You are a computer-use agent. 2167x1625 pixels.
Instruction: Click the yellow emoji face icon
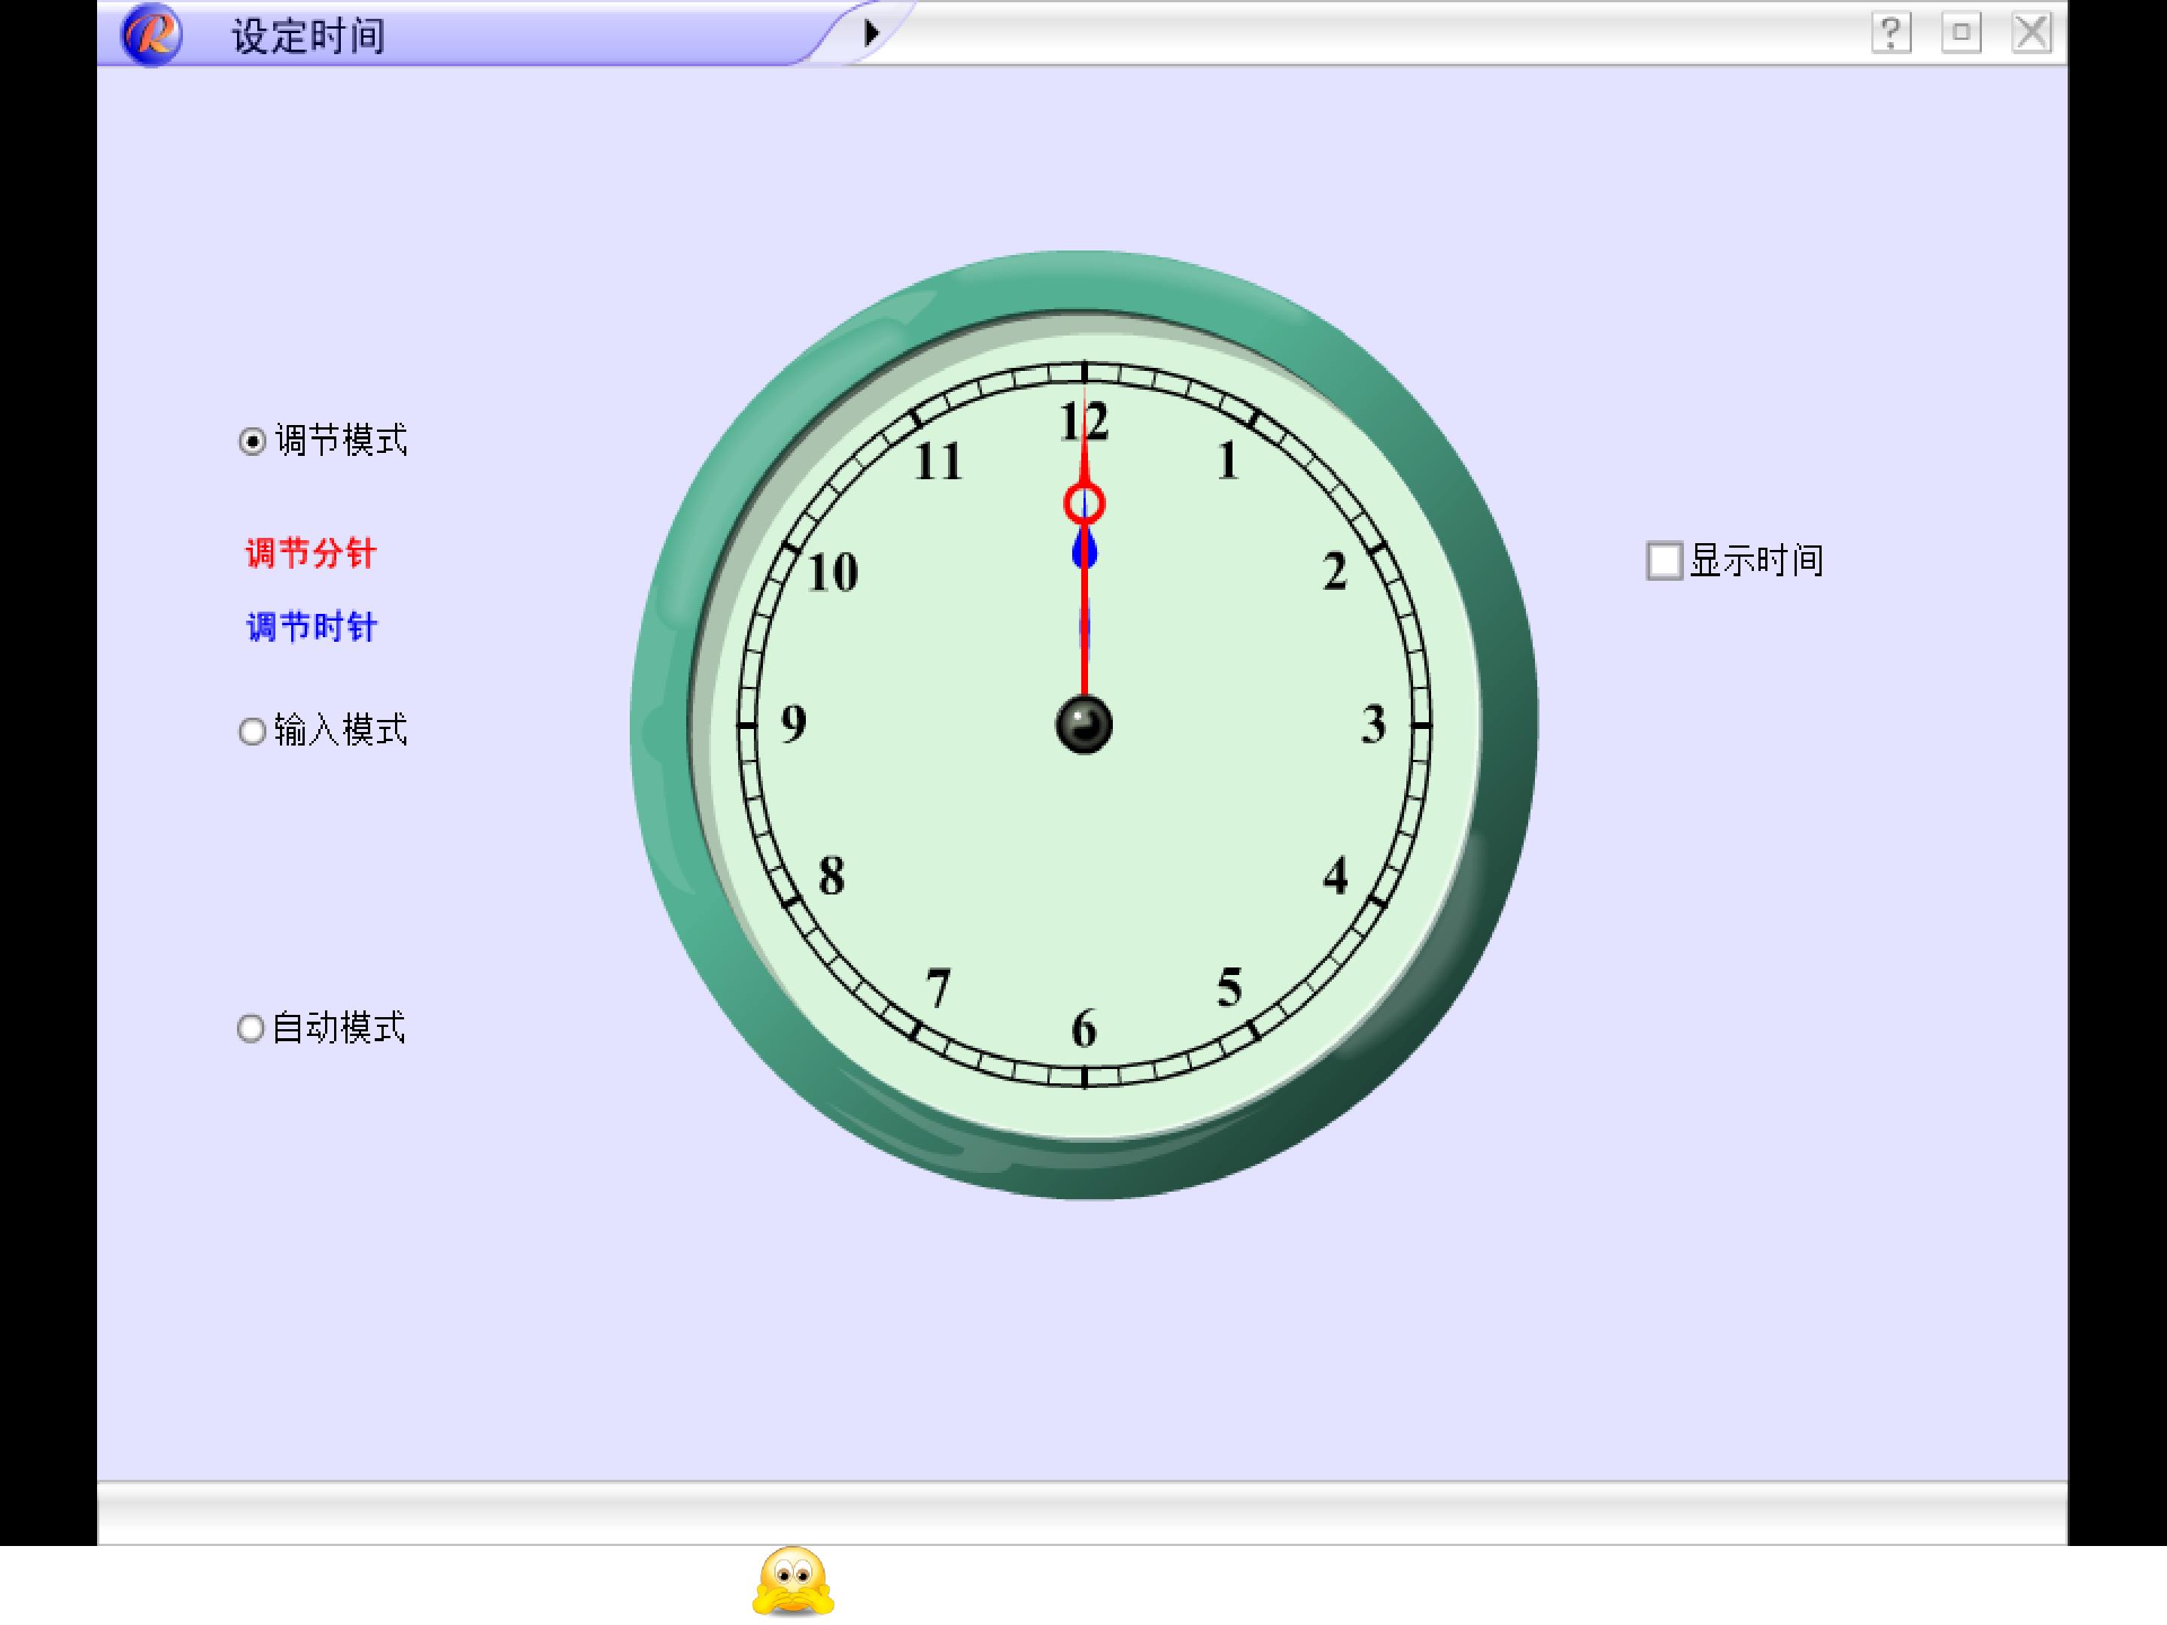coord(794,1582)
